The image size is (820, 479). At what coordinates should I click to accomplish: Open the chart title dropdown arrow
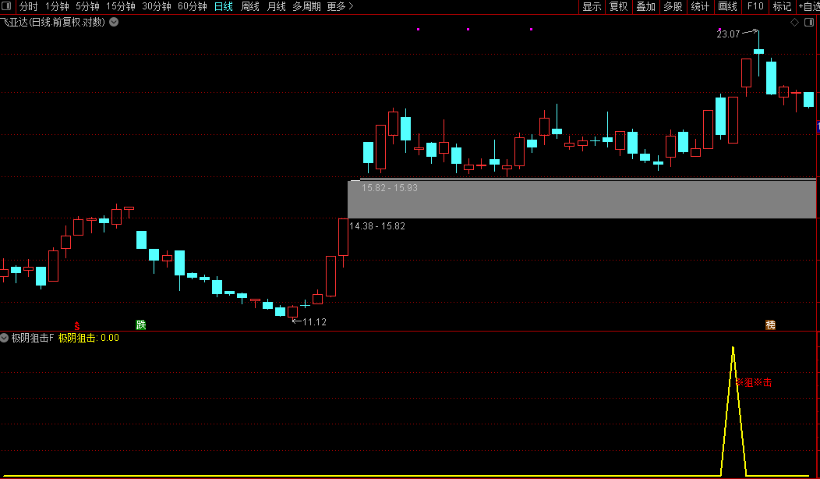(114, 22)
